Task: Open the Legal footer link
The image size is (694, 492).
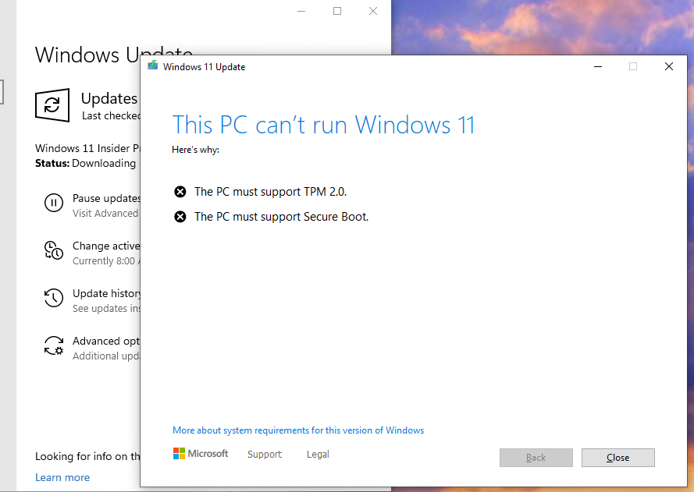Action: (x=317, y=454)
